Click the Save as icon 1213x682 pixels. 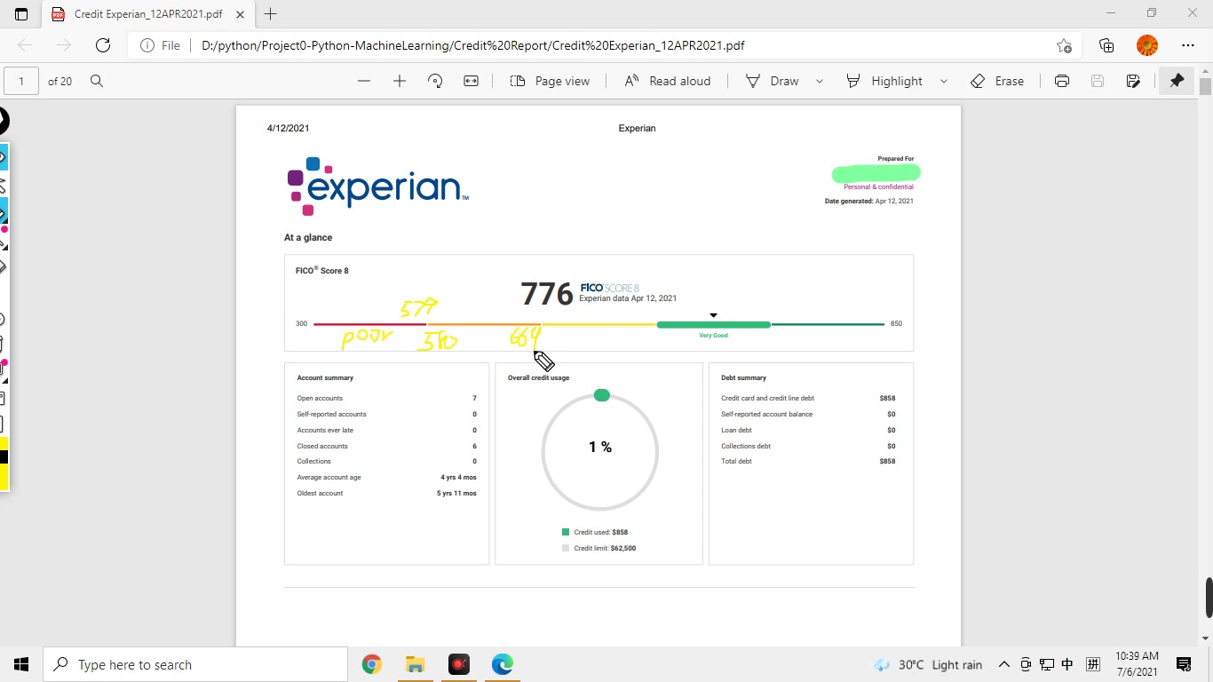coord(1133,81)
